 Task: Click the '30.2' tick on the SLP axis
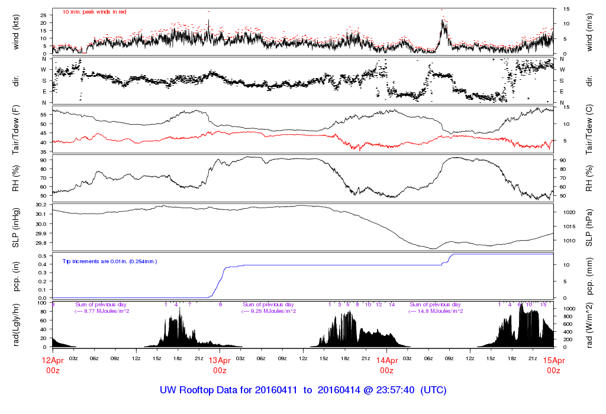(41, 205)
